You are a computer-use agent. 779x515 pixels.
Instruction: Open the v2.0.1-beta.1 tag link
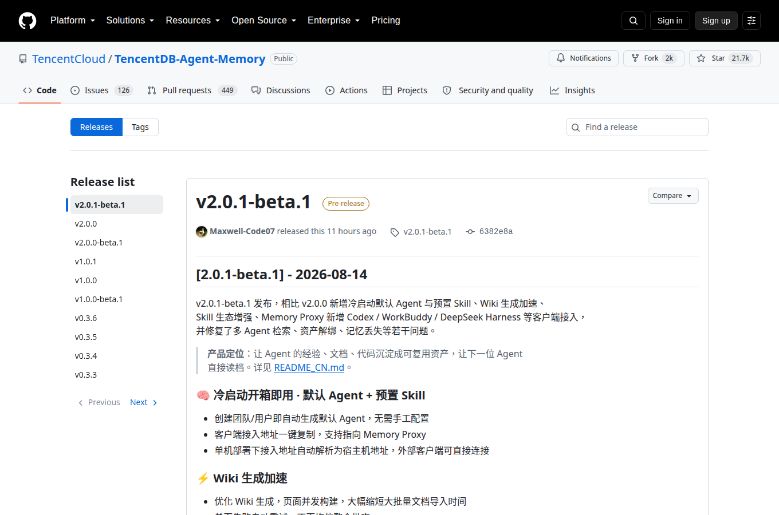[421, 232]
